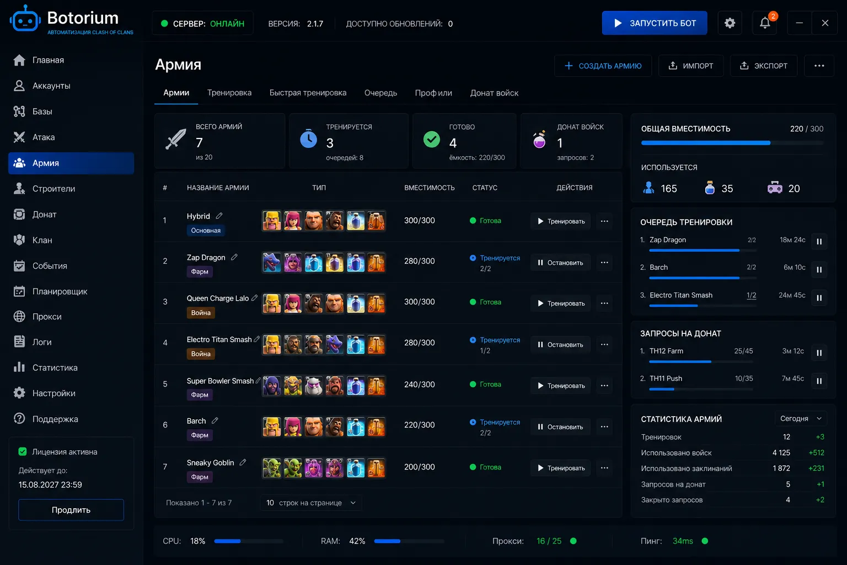The image size is (847, 565).
Task: Click the ЭКСПОРТ button
Action: coord(763,66)
